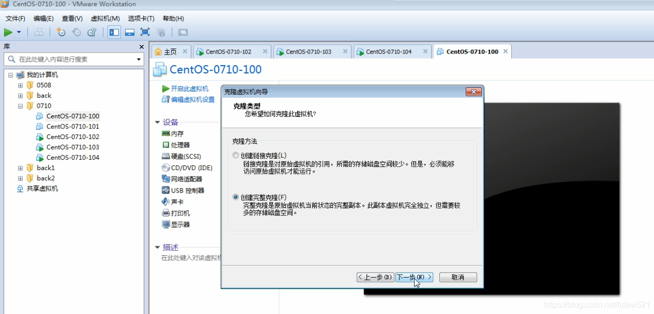654x314 pixels.
Task: Click the back1 folder label
Action: tap(46, 167)
